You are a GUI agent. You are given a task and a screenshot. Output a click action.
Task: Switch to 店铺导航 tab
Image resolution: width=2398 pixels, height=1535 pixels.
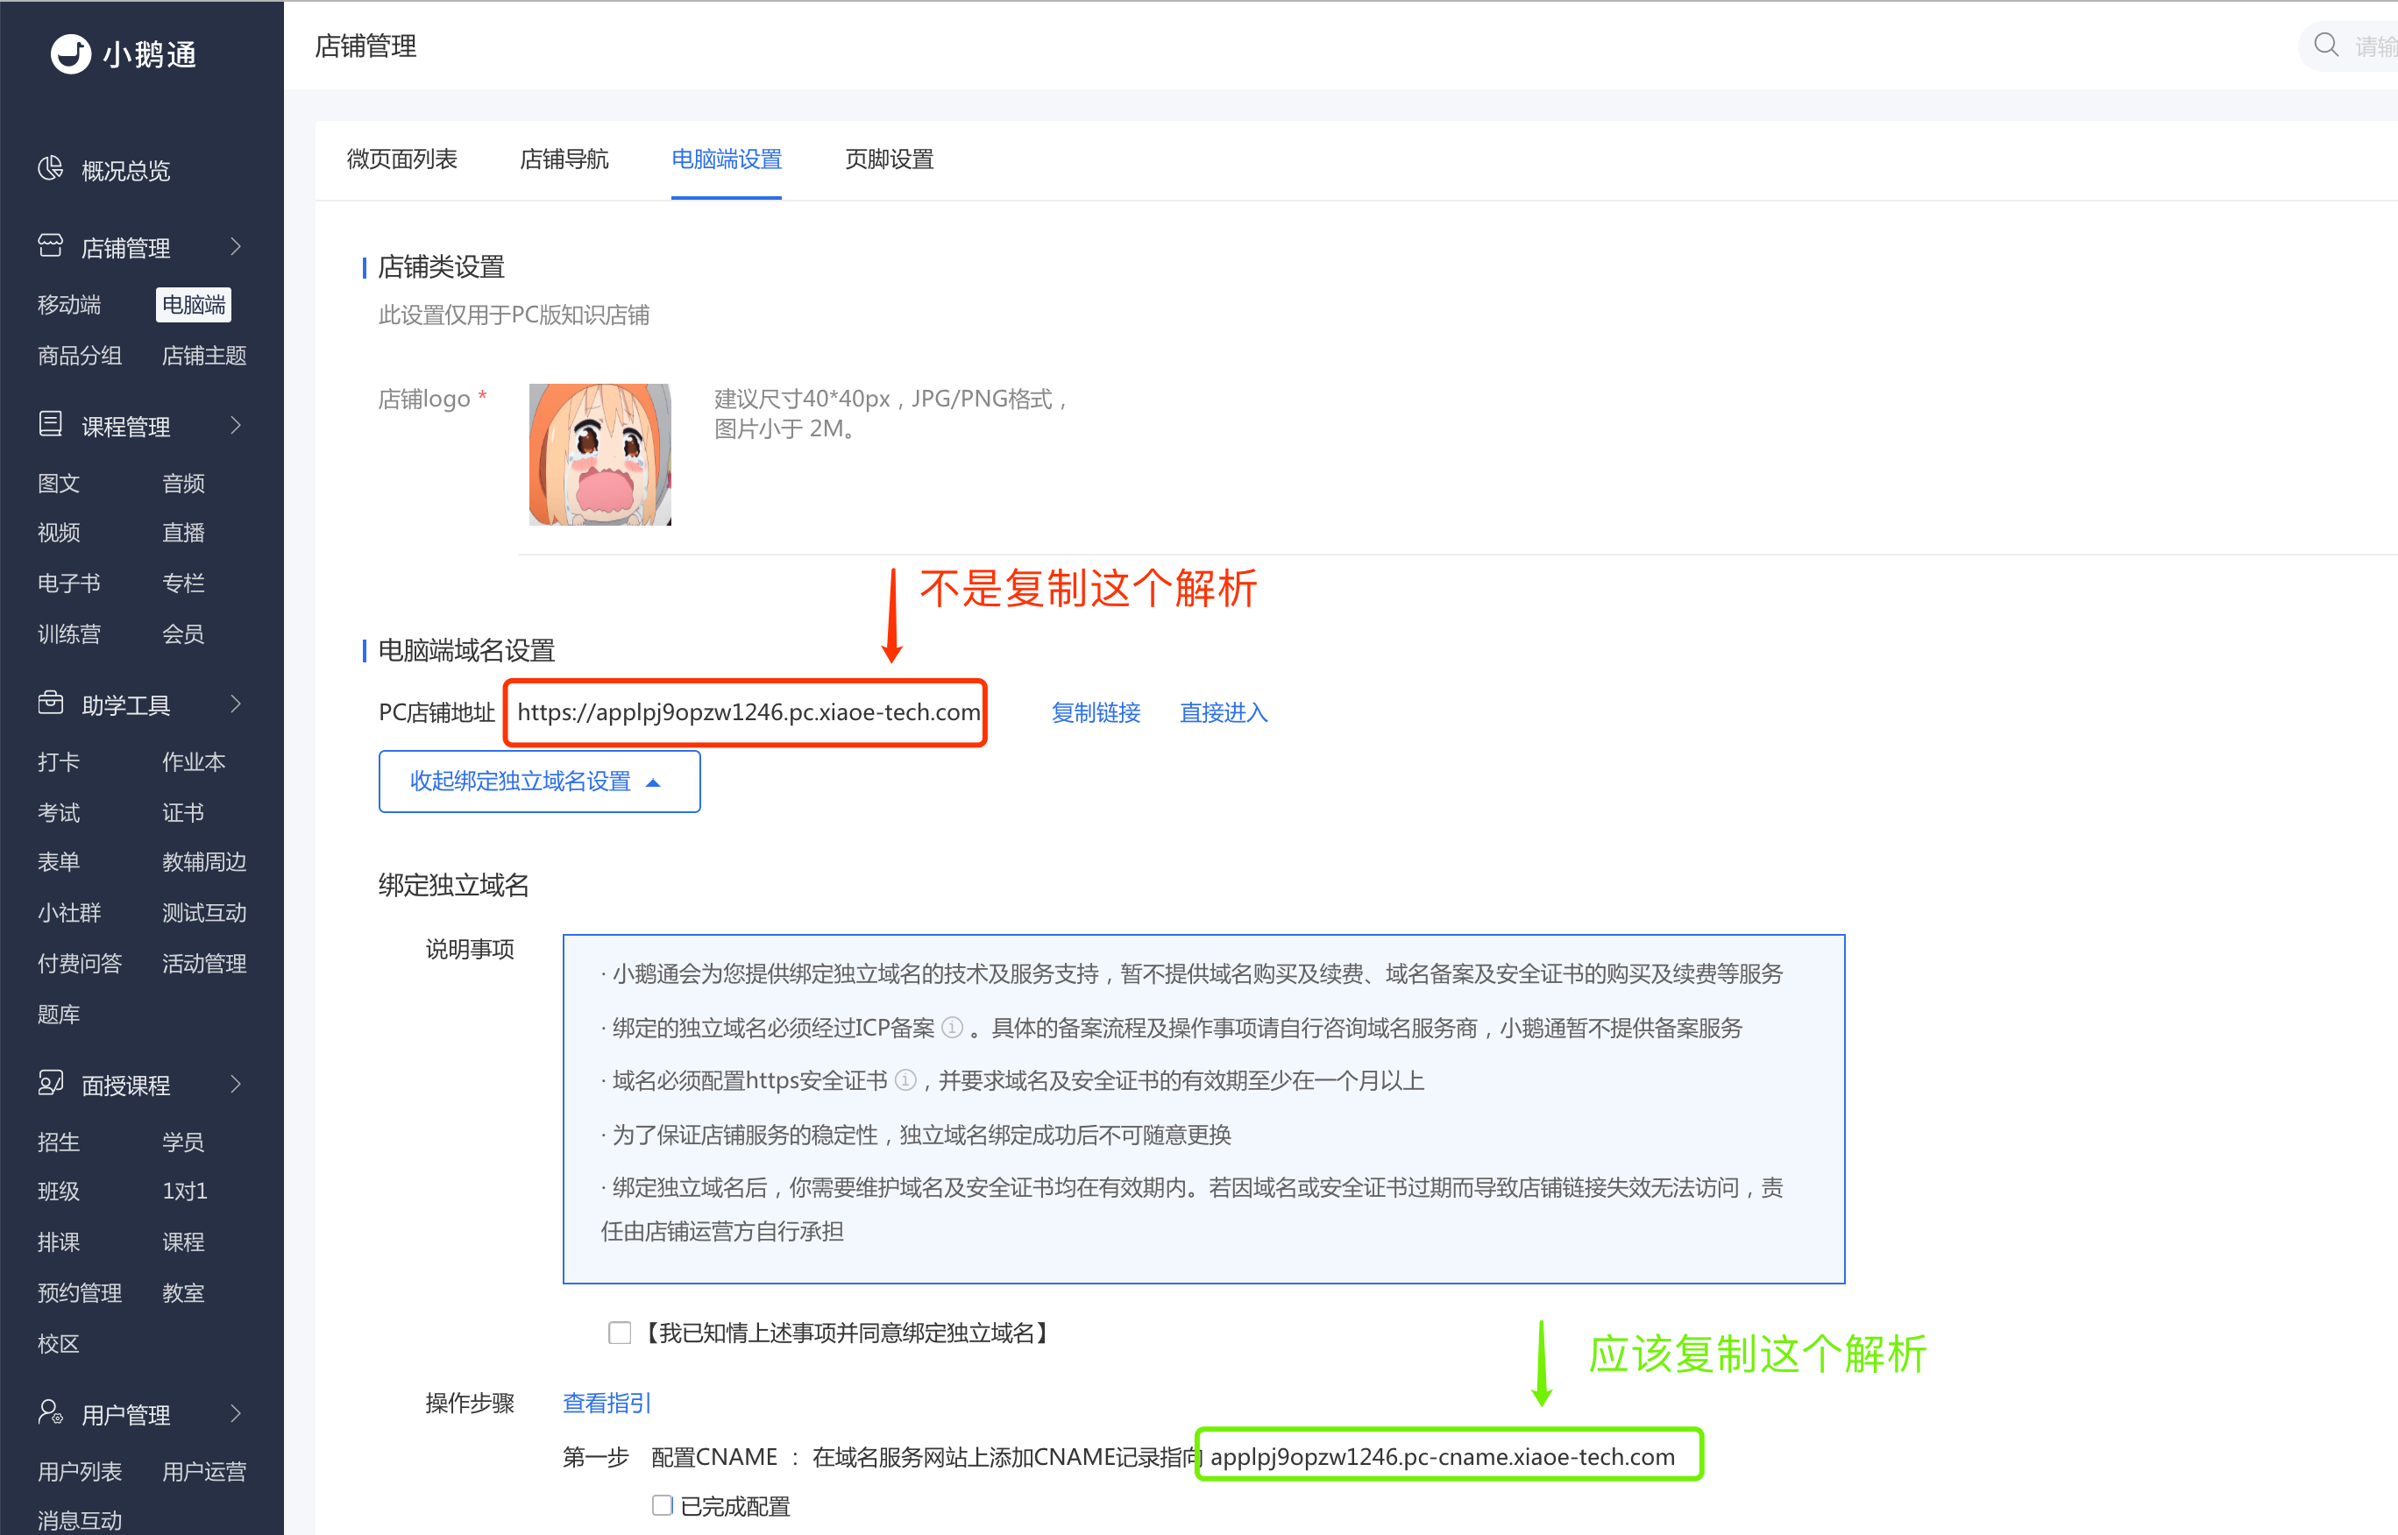pyautogui.click(x=564, y=159)
